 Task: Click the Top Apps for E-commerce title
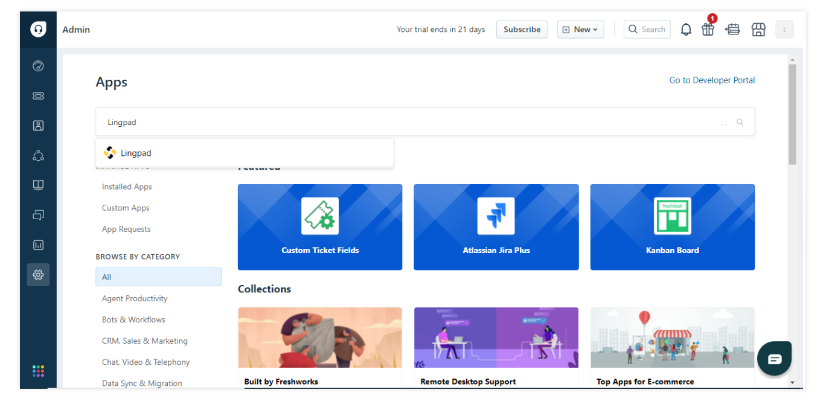tap(645, 382)
